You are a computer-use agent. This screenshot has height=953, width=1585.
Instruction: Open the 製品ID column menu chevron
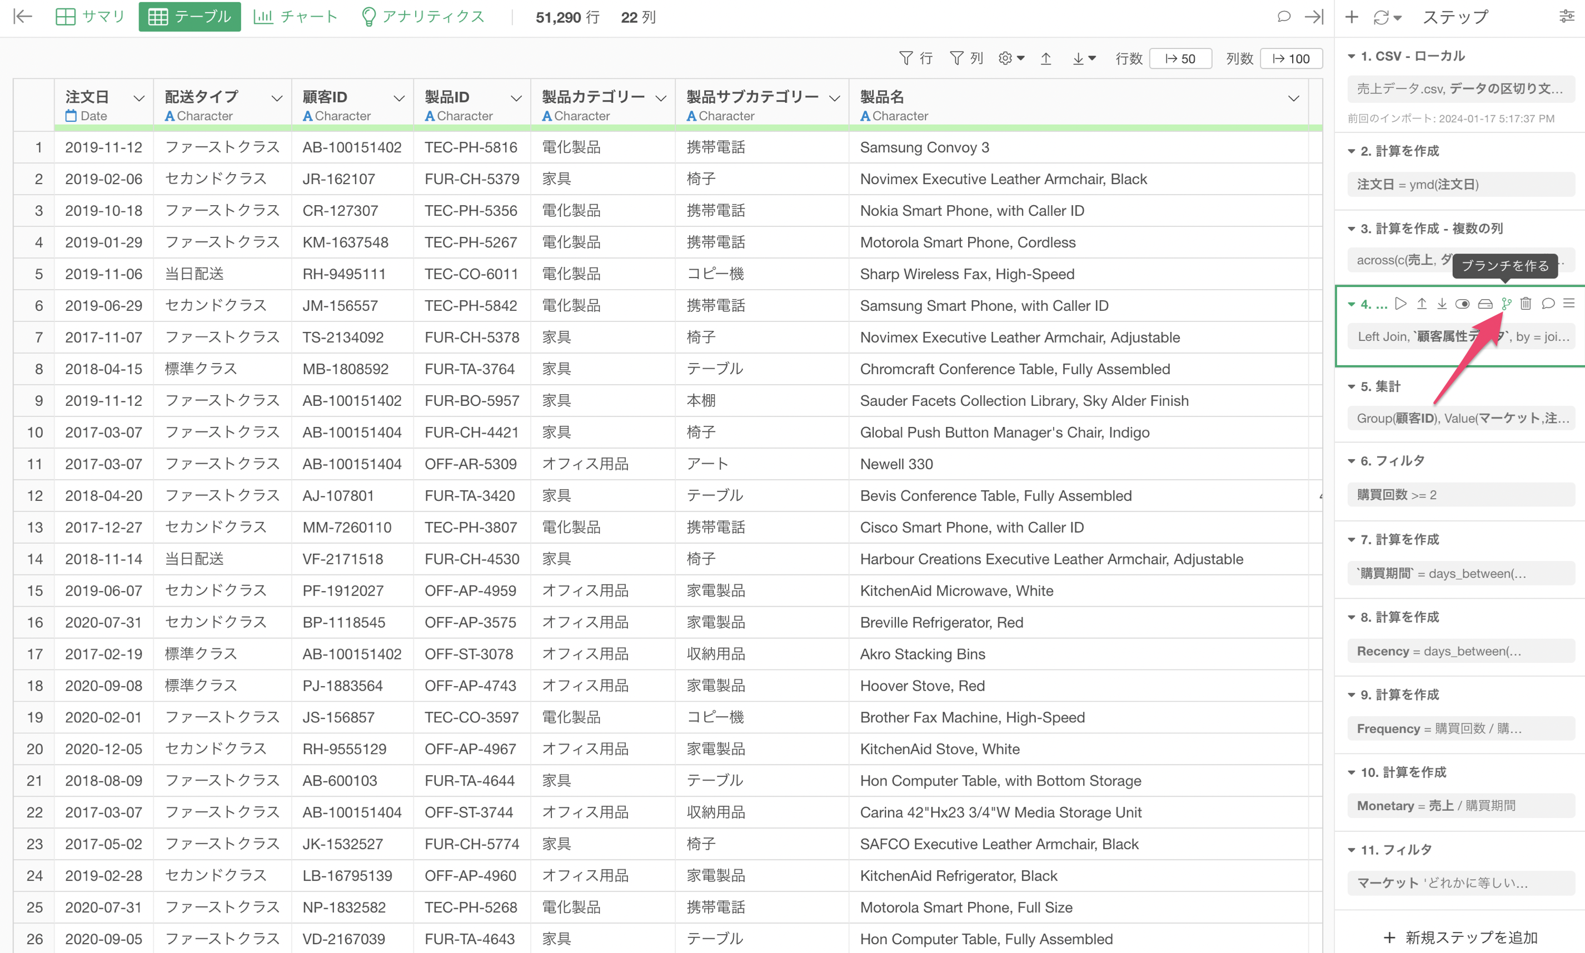pyautogui.click(x=516, y=98)
